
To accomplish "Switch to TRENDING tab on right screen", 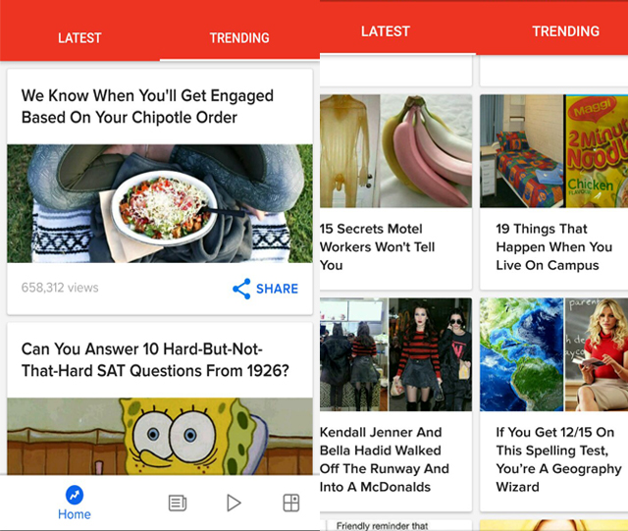I will 565,31.
